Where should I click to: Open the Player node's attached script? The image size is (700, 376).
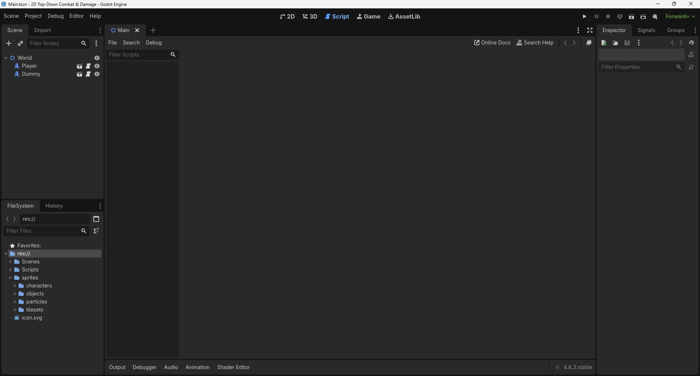tap(88, 66)
